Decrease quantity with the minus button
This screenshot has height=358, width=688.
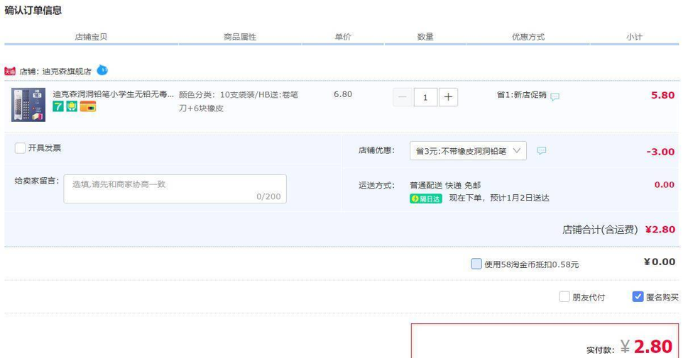(403, 97)
